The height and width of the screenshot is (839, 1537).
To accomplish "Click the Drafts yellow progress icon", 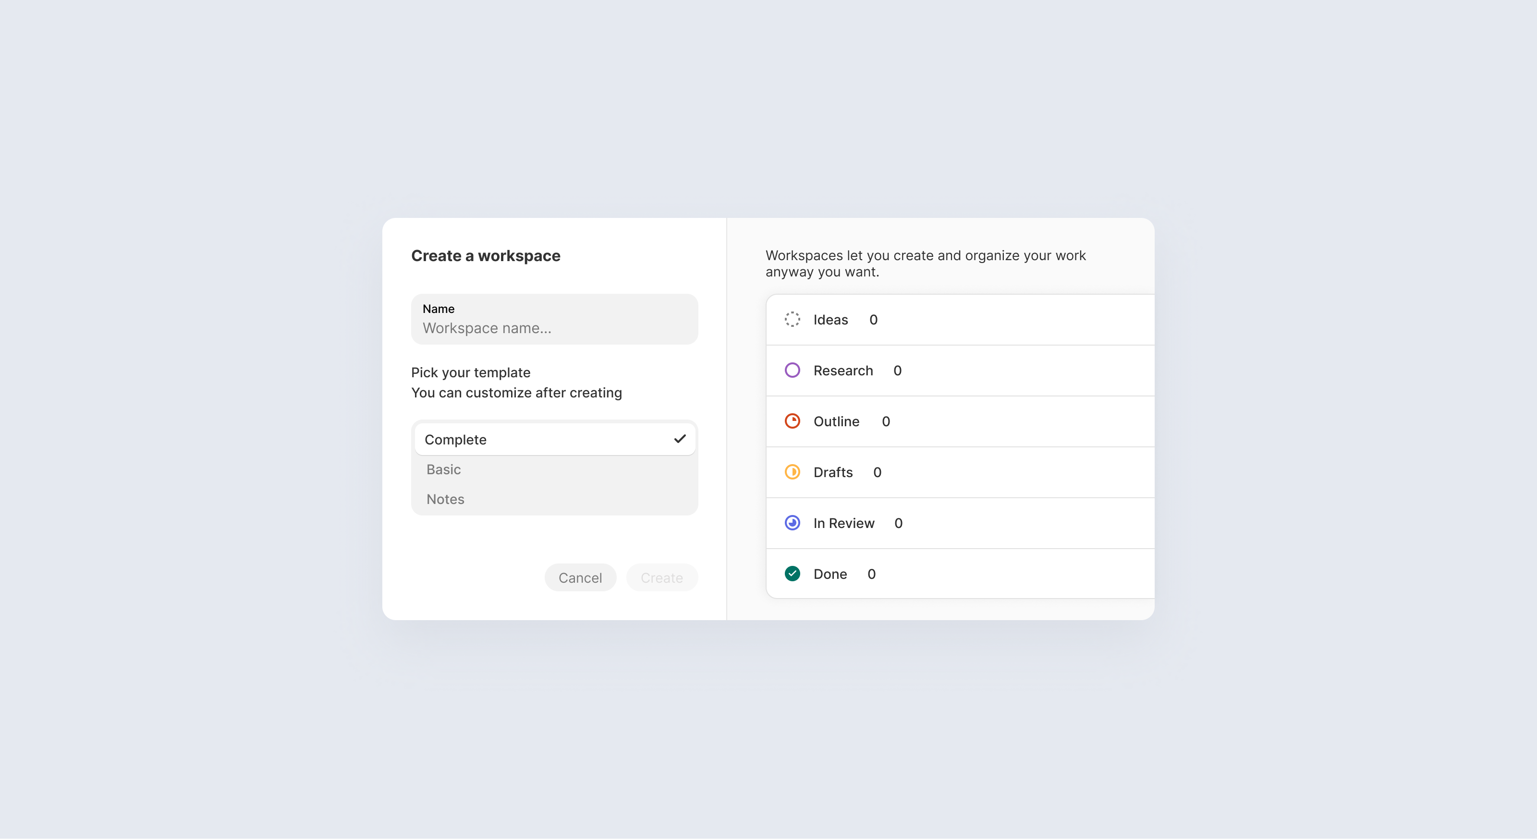I will tap(792, 472).
